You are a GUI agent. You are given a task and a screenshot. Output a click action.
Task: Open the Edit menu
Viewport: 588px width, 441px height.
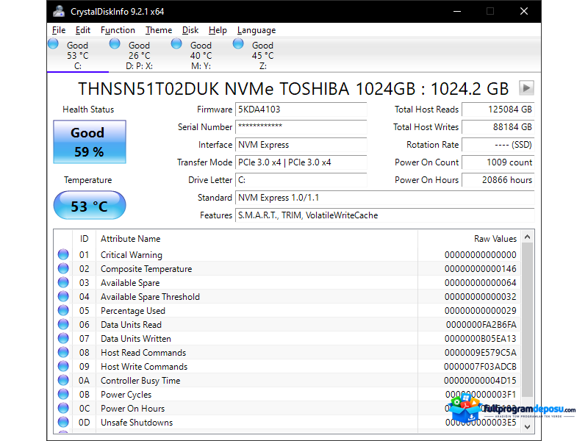[83, 30]
